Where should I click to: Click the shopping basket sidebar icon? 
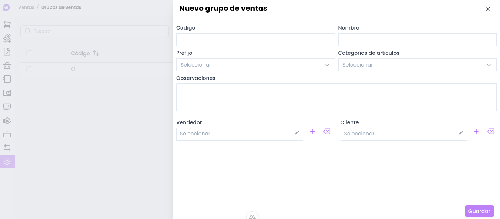pos(7,65)
